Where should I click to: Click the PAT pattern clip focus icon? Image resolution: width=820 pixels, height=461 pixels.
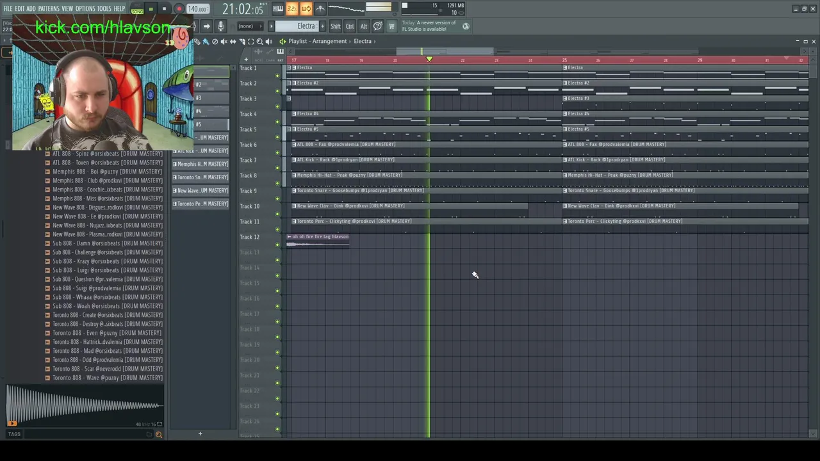point(280,51)
